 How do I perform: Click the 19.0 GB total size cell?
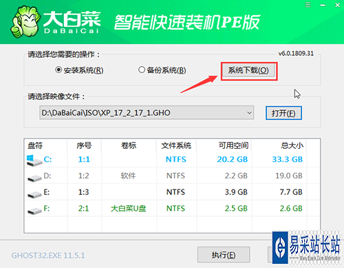point(289,176)
